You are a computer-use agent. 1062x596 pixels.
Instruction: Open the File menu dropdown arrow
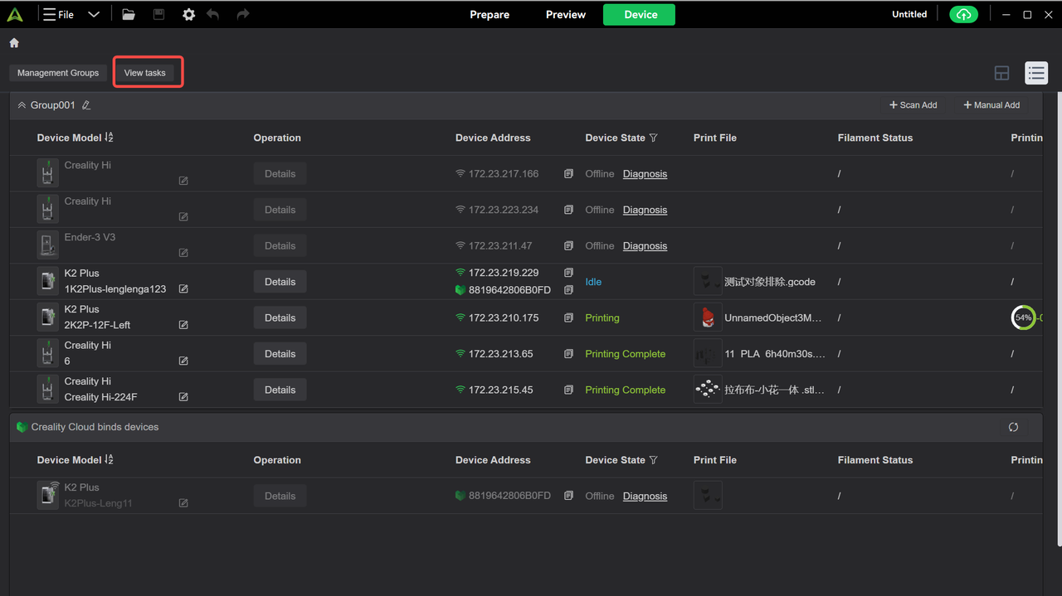(x=94, y=14)
